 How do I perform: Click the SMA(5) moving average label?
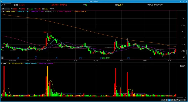[10, 12]
